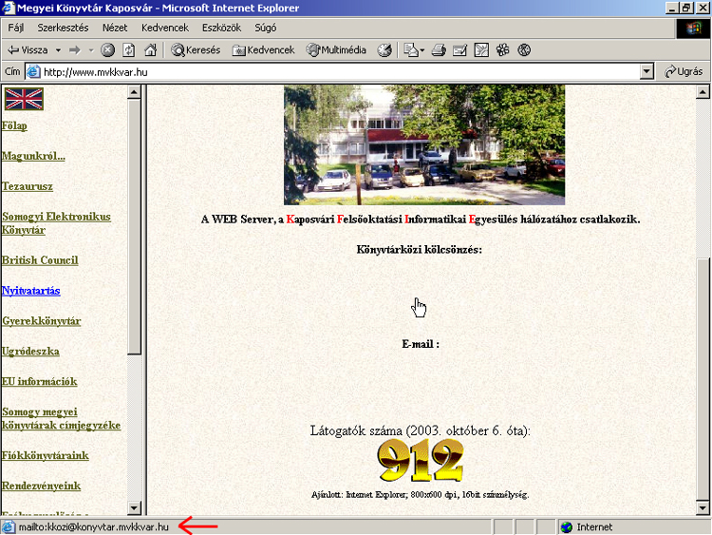
Task: Click the status bar page icon beside the mailto text
Action: (x=9, y=527)
